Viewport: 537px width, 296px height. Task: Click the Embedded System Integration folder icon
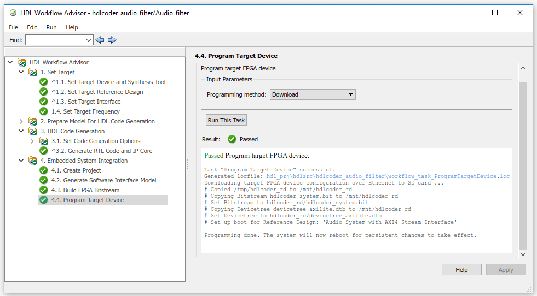pos(33,161)
